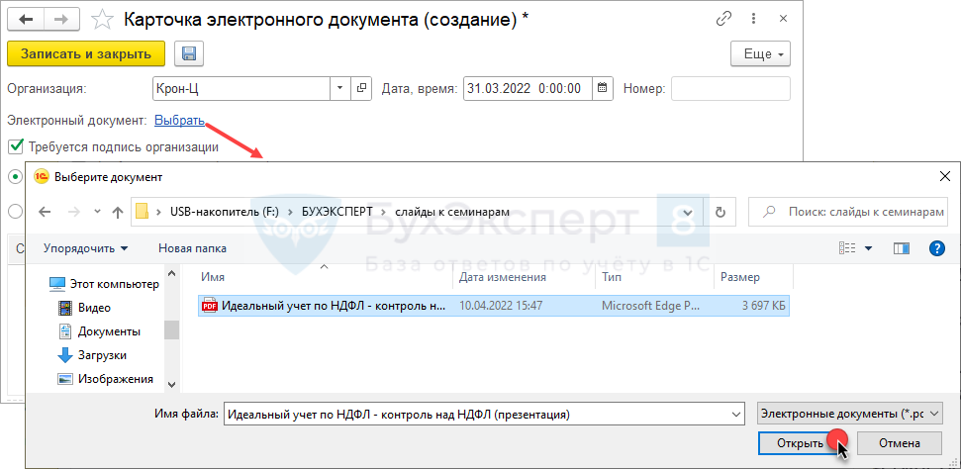Click the 1C logo icon in dialog title
961x469 pixels.
pyautogui.click(x=43, y=177)
